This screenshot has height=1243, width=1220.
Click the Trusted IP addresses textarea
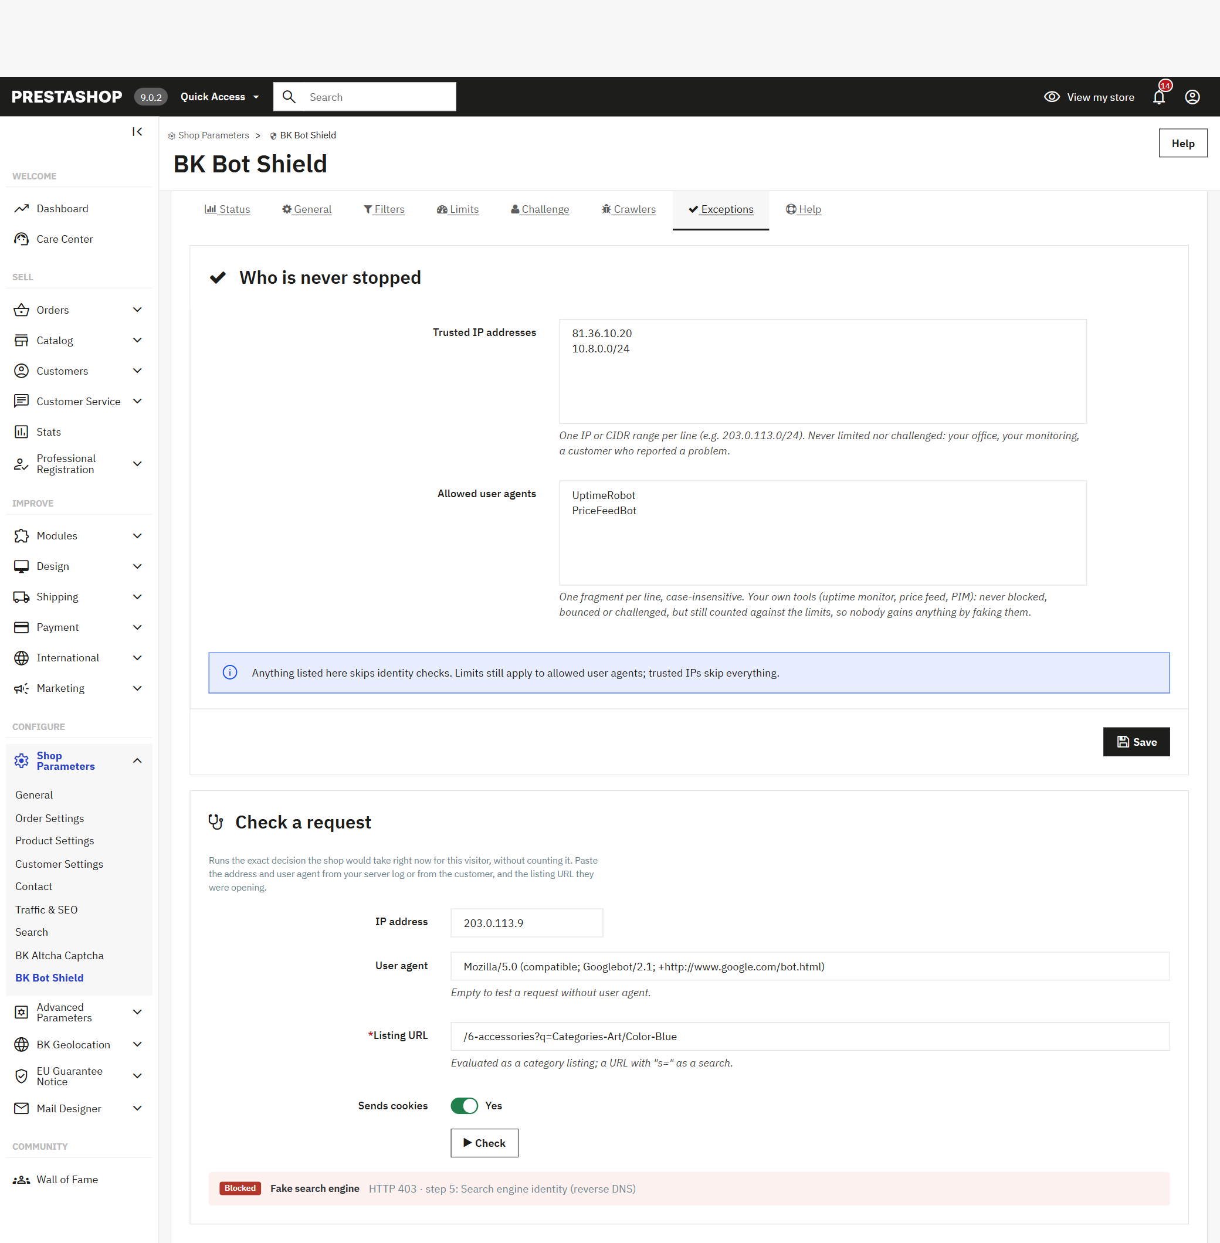coord(822,371)
